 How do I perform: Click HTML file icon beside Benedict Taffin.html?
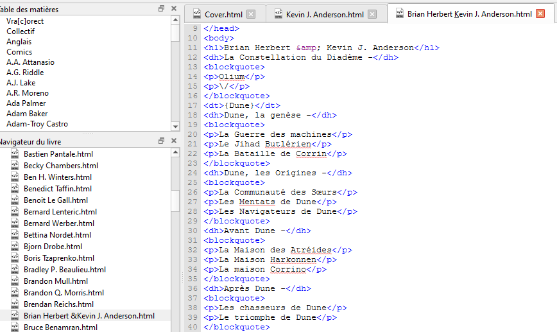coord(15,188)
